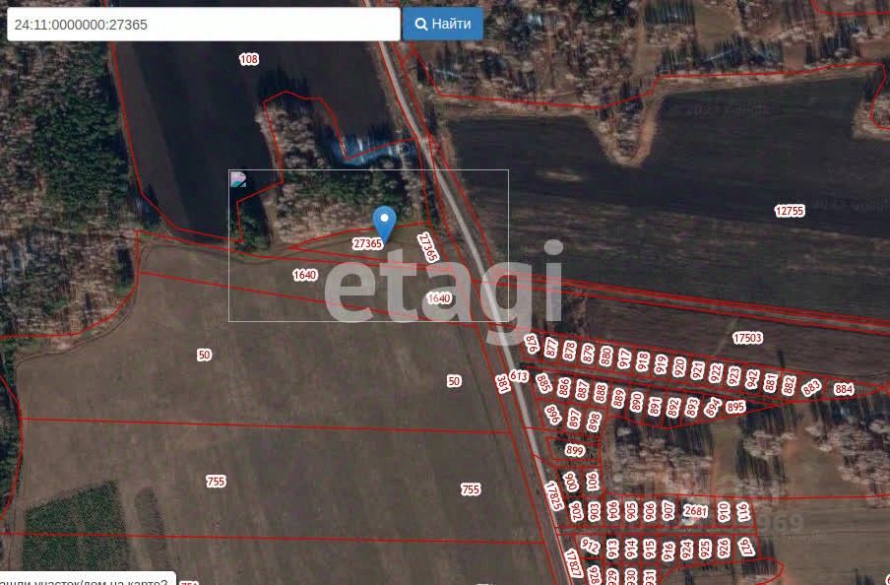Select parcel label 899
890x585 pixels.
(x=574, y=451)
